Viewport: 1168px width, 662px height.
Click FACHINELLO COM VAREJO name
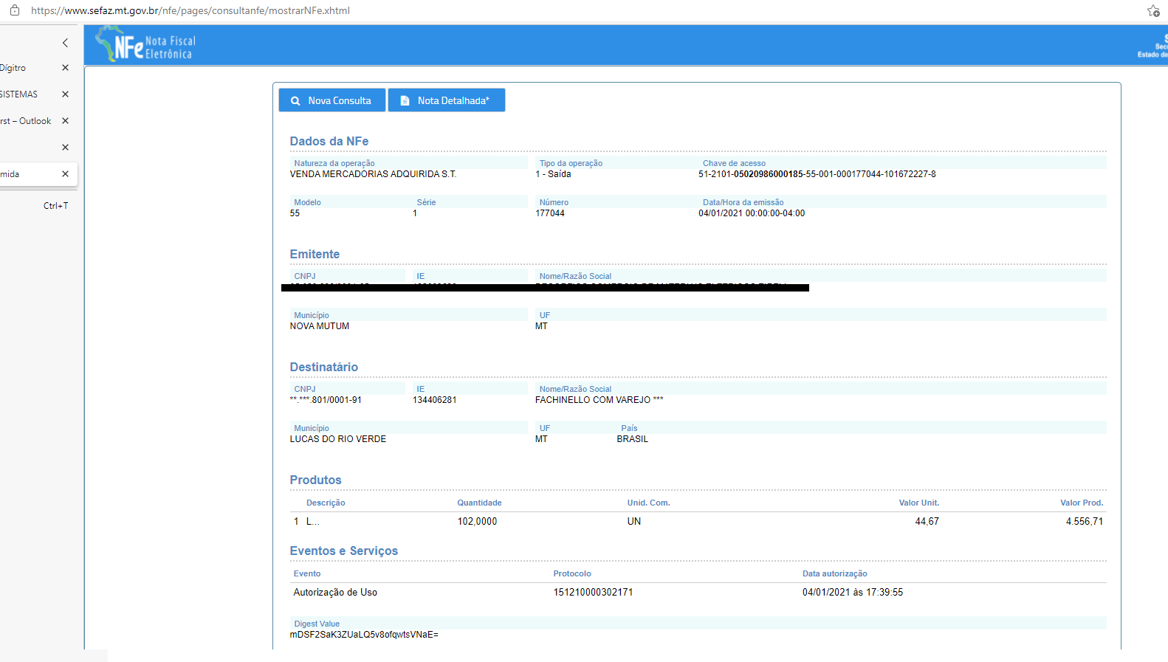point(600,400)
